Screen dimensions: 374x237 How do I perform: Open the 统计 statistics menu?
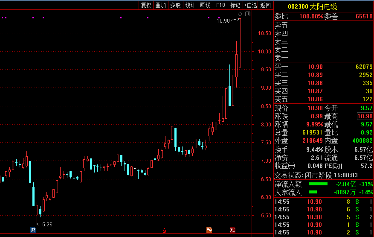coord(190,5)
